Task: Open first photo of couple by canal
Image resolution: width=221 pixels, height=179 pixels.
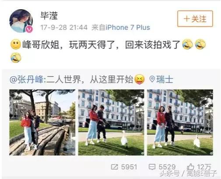Action: (x=42, y=122)
